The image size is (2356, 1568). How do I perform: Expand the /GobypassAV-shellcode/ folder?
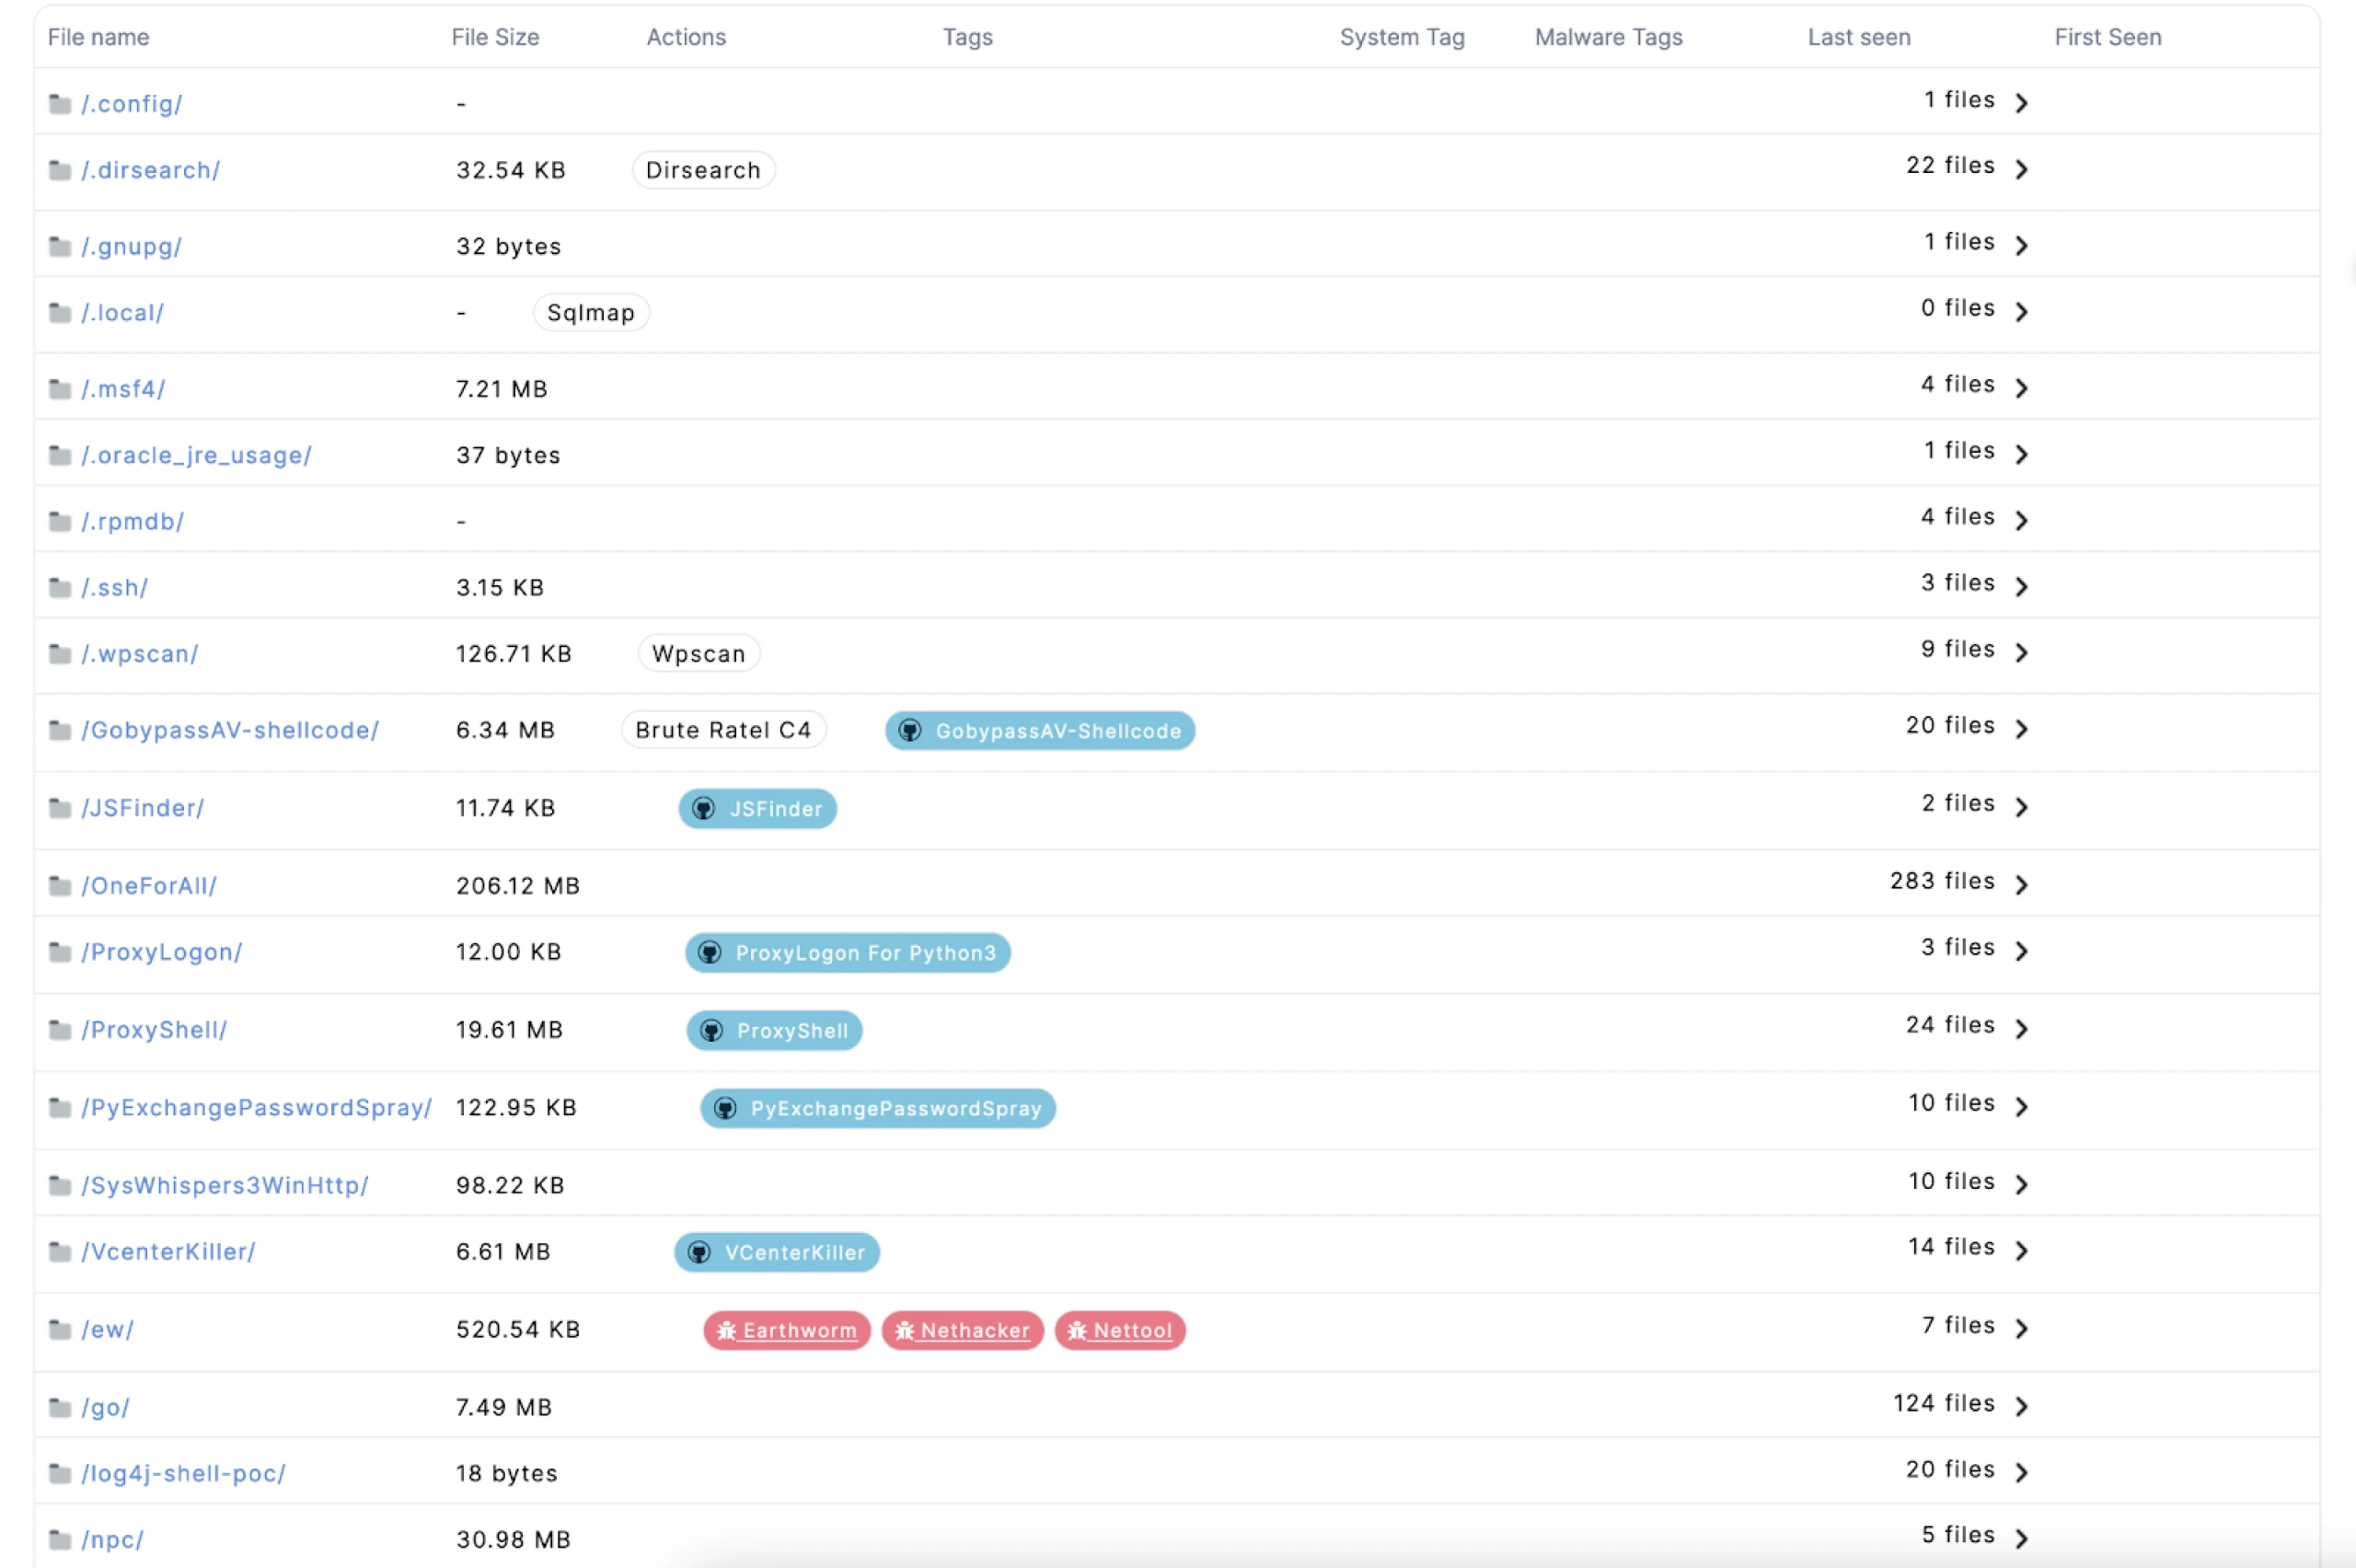pyautogui.click(x=2024, y=728)
